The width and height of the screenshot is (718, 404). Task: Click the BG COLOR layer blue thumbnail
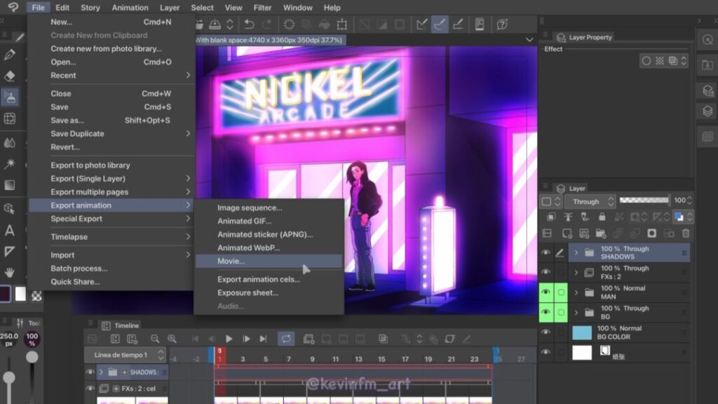tap(582, 332)
